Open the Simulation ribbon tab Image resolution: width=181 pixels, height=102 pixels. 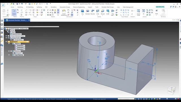(53, 7)
